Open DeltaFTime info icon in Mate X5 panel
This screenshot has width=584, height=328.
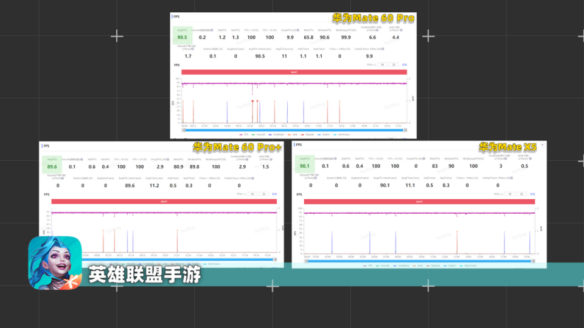(x=512, y=178)
